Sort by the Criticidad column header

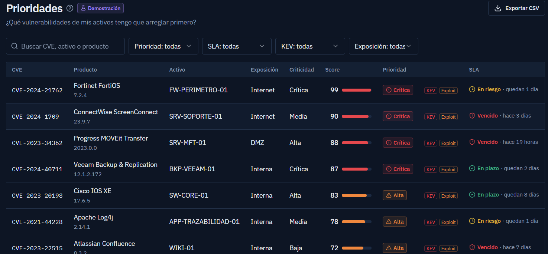tap(302, 70)
